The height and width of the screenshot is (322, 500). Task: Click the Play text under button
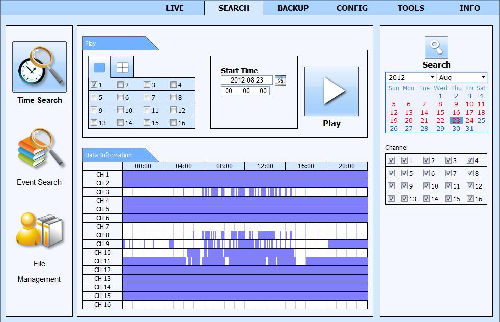[331, 123]
